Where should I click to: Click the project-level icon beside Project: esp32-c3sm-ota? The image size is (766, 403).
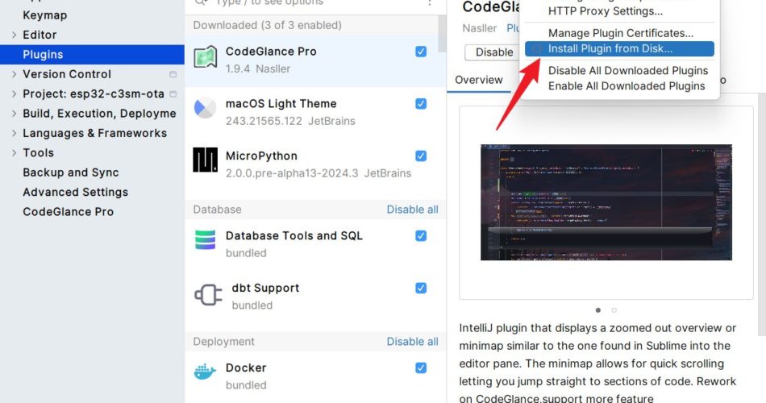173,93
